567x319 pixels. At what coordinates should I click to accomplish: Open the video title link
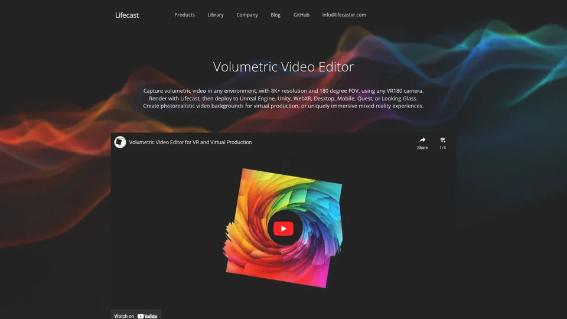[x=190, y=142]
